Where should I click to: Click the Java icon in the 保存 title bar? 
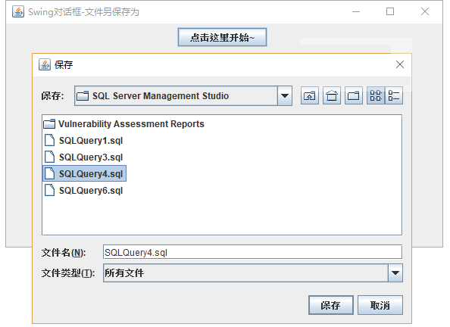pos(45,64)
